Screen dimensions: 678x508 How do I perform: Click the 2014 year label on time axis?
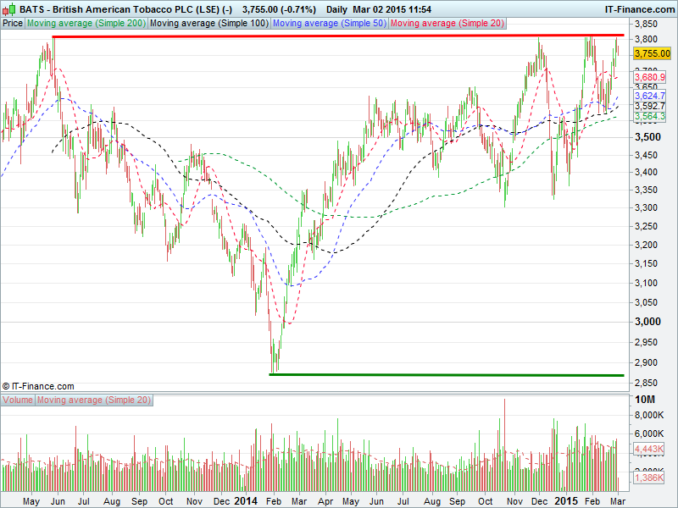(246, 501)
